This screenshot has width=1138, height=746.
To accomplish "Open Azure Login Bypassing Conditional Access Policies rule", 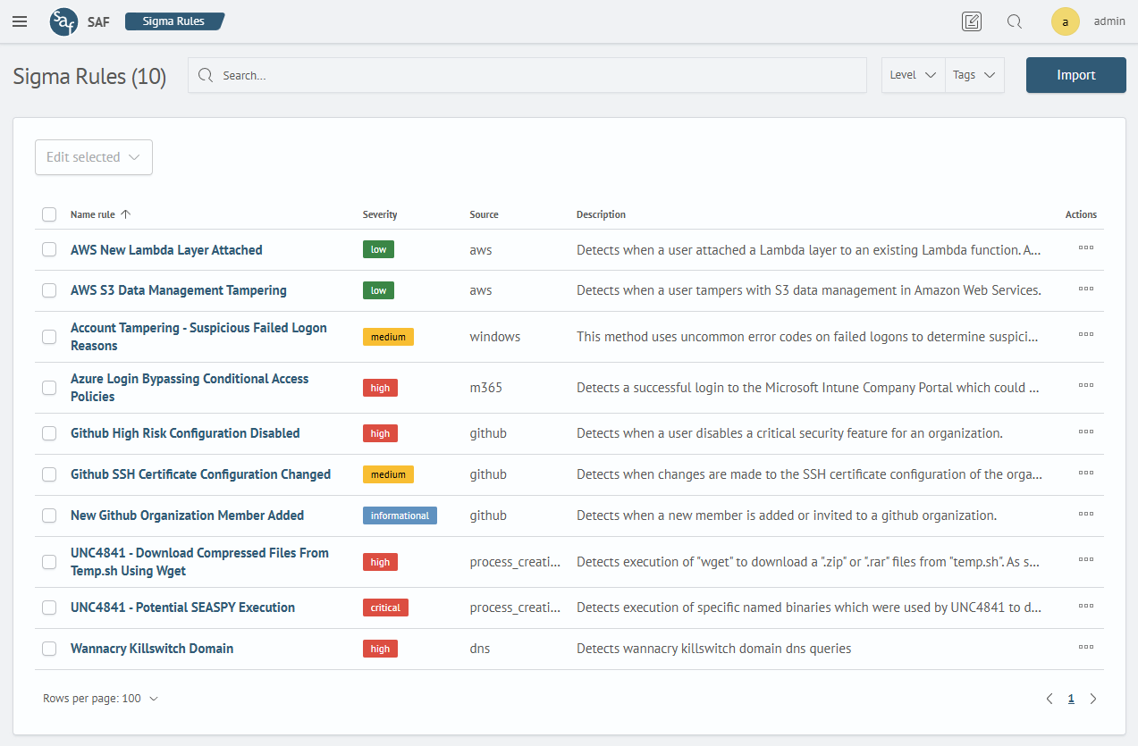I will tap(190, 388).
